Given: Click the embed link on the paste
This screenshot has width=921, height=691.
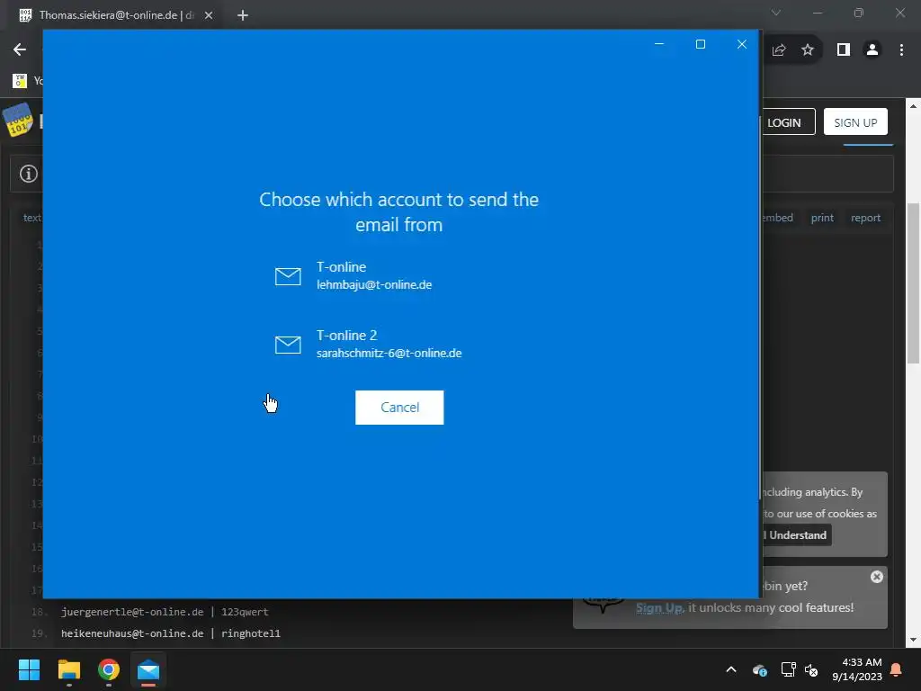Looking at the screenshot, I should [777, 218].
